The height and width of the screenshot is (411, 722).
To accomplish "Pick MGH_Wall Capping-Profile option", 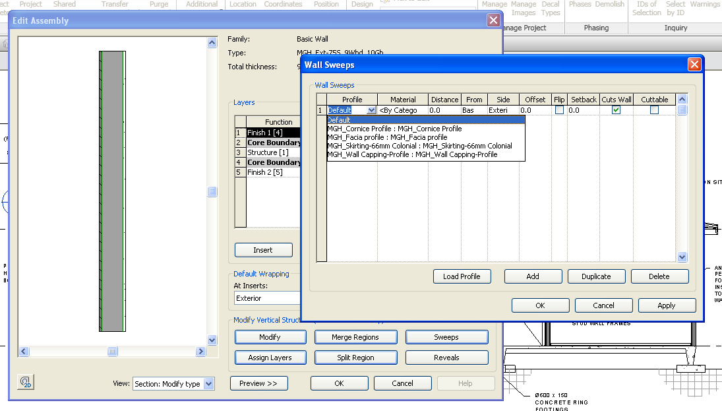I will pyautogui.click(x=412, y=154).
